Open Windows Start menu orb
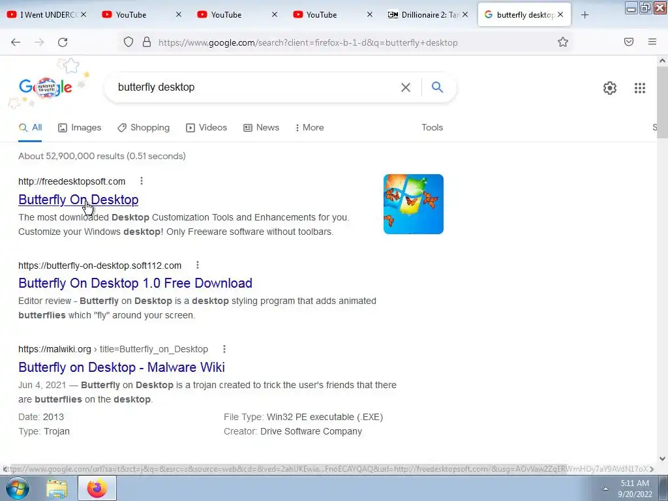 pyautogui.click(x=18, y=488)
